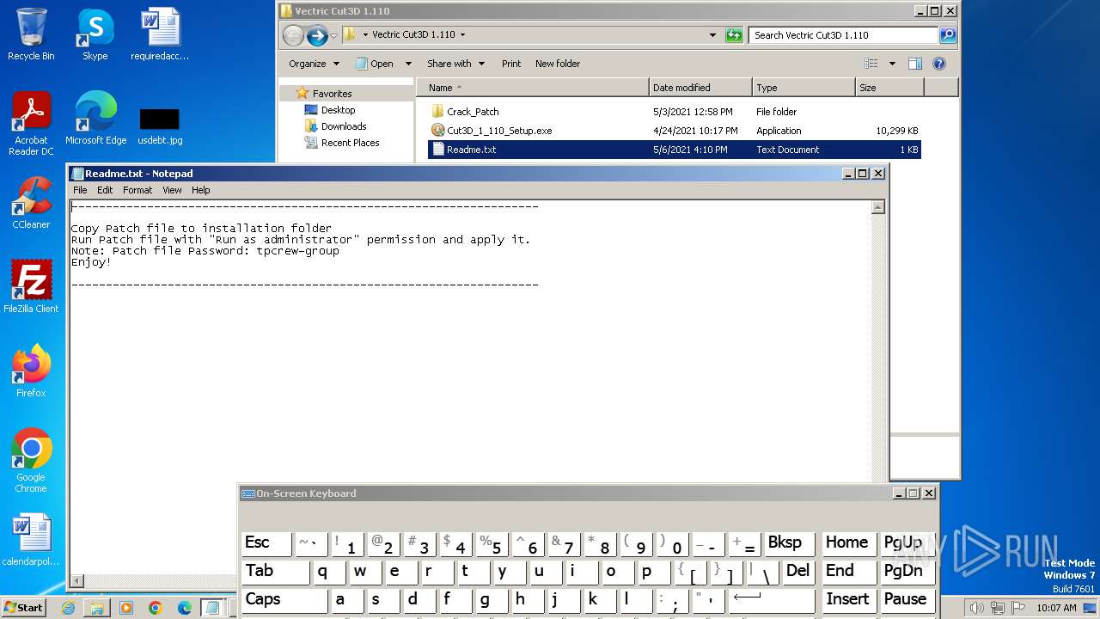Screen dimensions: 1100x619
Task: Select the Crack_Patch folder
Action: tap(472, 112)
